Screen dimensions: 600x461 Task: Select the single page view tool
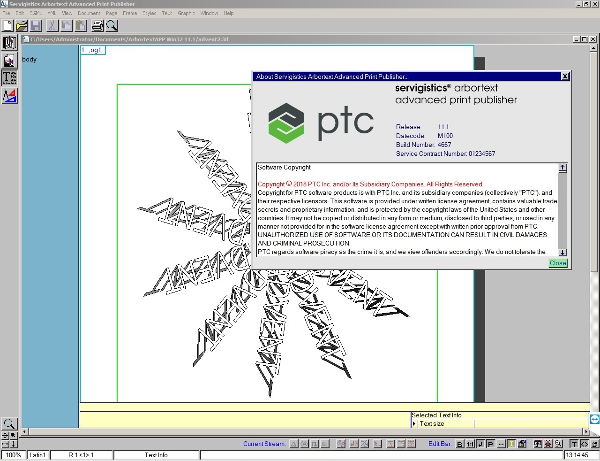(x=9, y=60)
